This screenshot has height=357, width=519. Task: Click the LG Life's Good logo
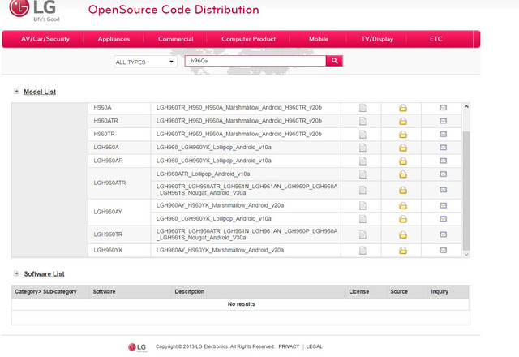coord(34,11)
